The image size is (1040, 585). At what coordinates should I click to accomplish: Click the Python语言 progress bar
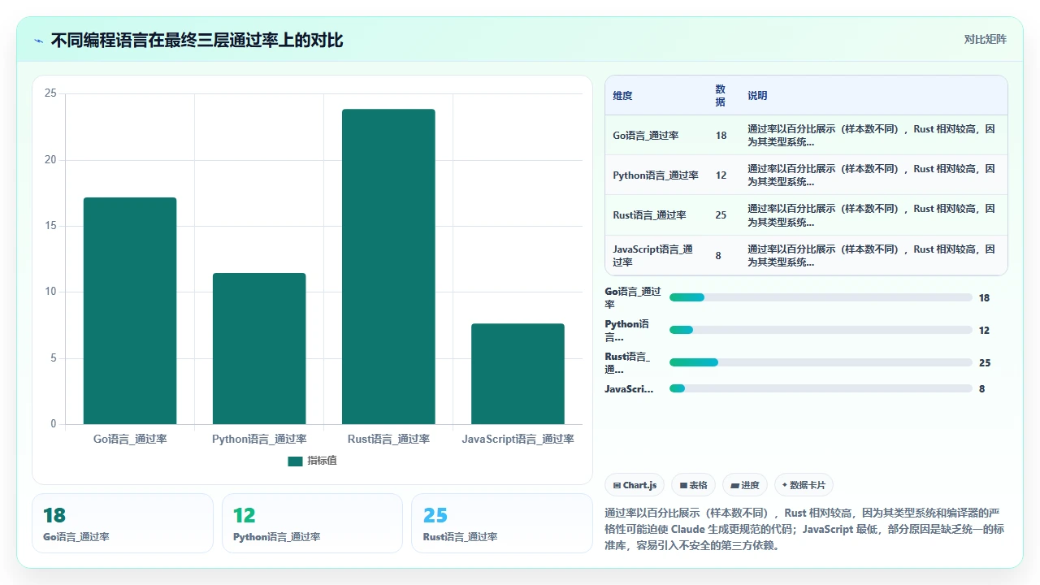click(x=821, y=331)
